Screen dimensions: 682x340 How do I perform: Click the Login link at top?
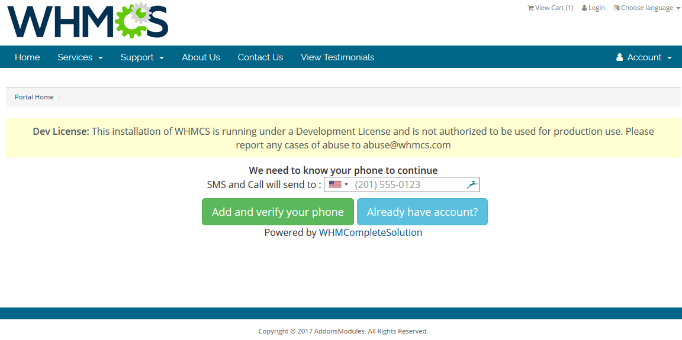pos(593,8)
